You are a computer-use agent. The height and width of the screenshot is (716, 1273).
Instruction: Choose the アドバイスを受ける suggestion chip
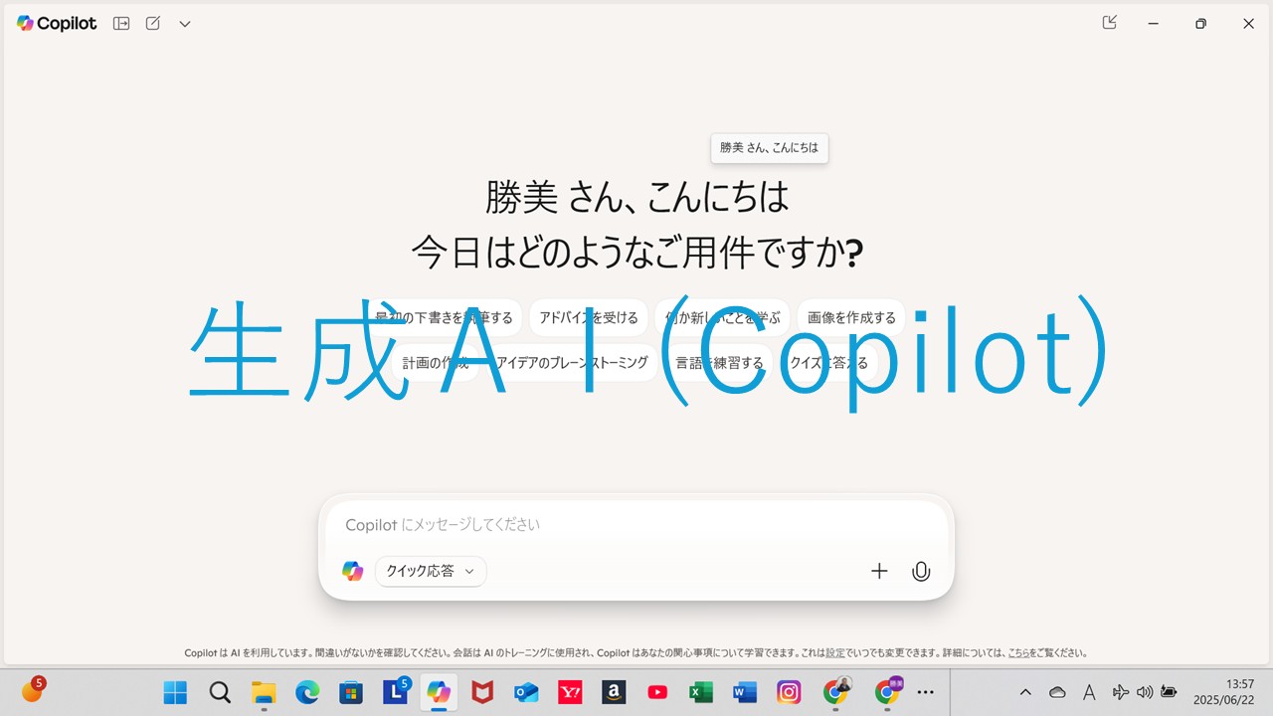point(589,318)
